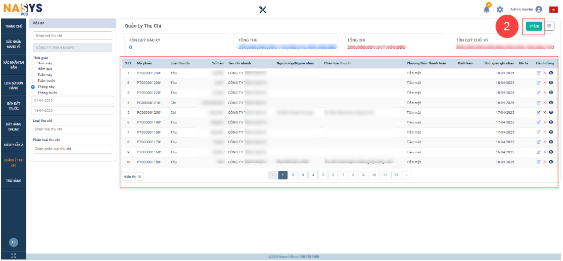Image resolution: width=563 pixels, height=261 pixels.
Task: Click the filter settings icon beside Thêm
Action: (x=549, y=26)
